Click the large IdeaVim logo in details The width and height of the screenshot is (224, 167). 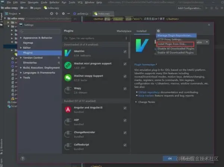(142, 45)
